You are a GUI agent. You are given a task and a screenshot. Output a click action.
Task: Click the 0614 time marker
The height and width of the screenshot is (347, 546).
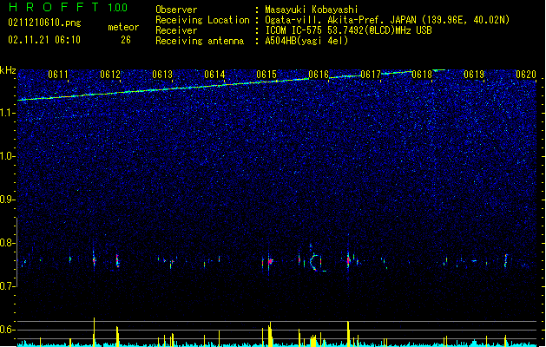click(x=214, y=75)
